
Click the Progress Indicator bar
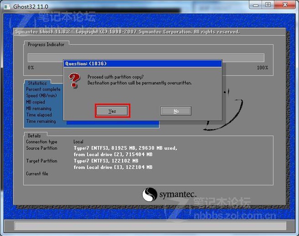(x=149, y=57)
